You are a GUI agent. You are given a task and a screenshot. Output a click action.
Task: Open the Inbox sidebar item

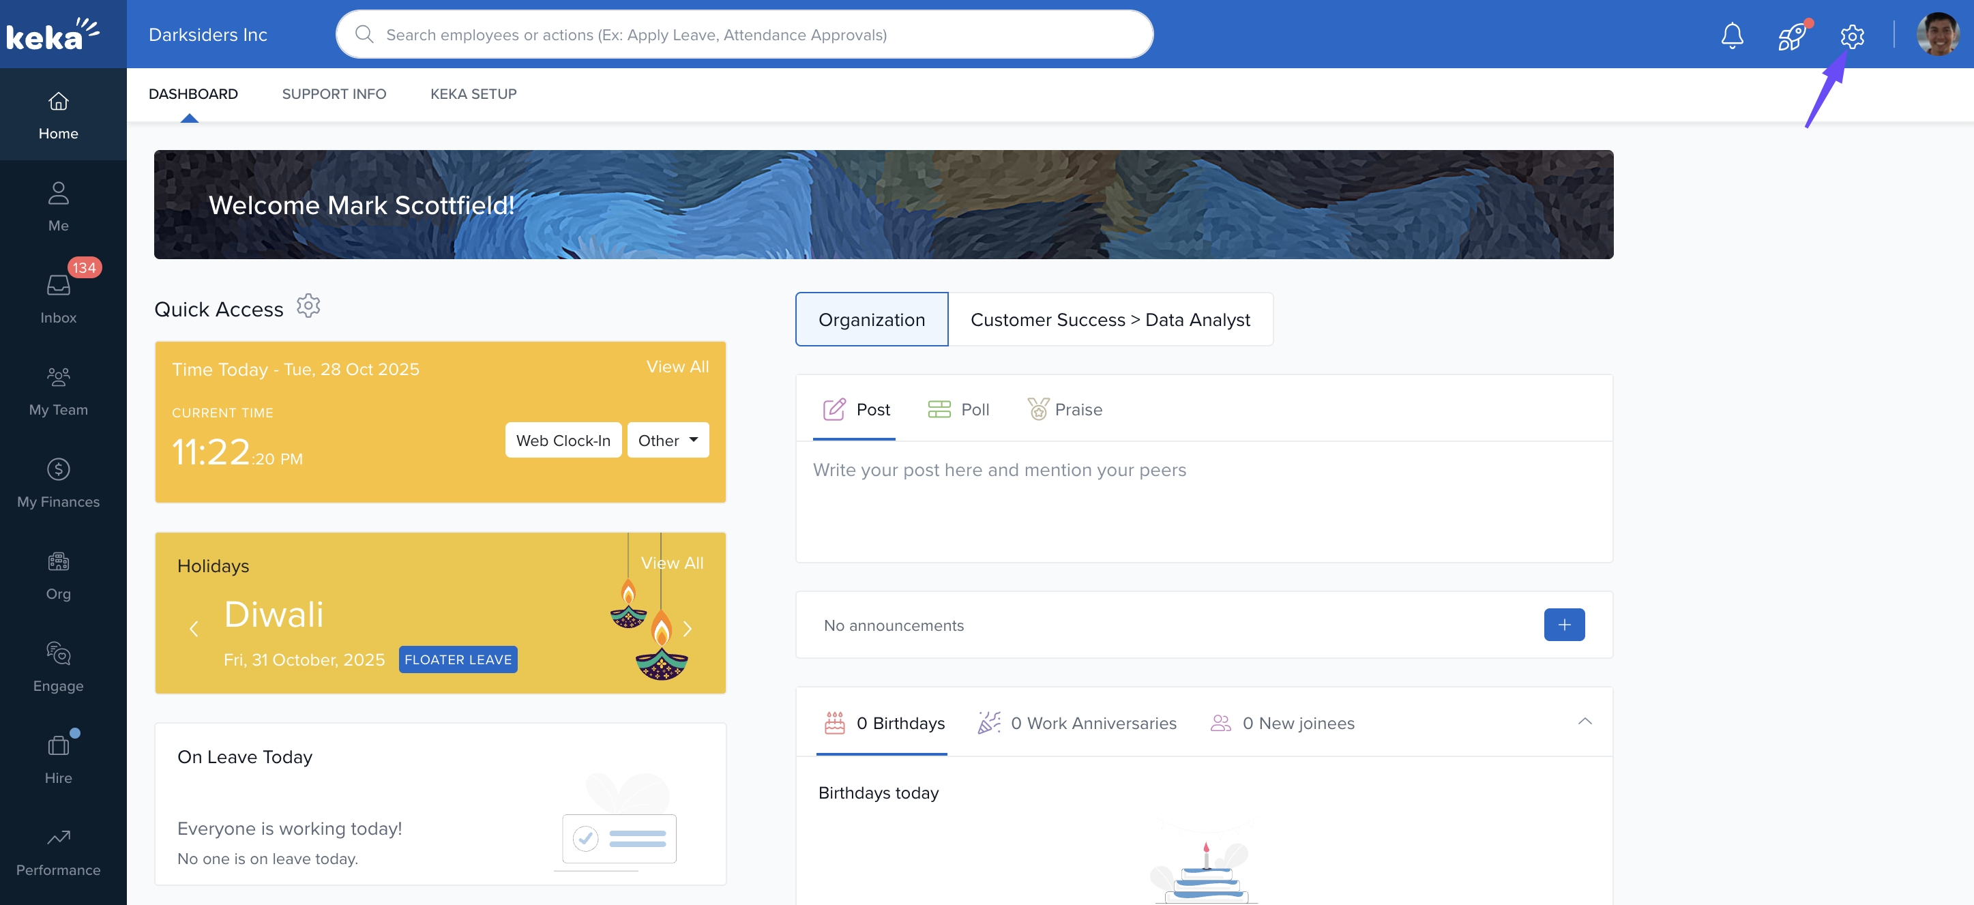coord(58,297)
